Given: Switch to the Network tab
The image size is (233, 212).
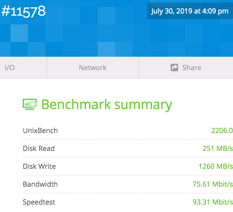Looking at the screenshot, I should point(93,68).
